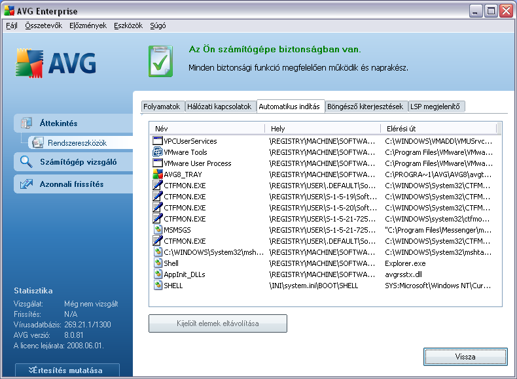Open the LSP megjelenítő tab
Screen dimensions: 517x379
pos(435,107)
